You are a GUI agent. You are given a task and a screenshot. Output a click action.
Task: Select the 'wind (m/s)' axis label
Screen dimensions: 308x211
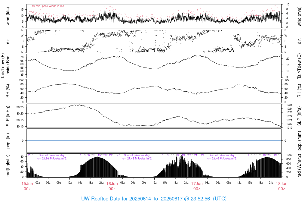point(299,16)
